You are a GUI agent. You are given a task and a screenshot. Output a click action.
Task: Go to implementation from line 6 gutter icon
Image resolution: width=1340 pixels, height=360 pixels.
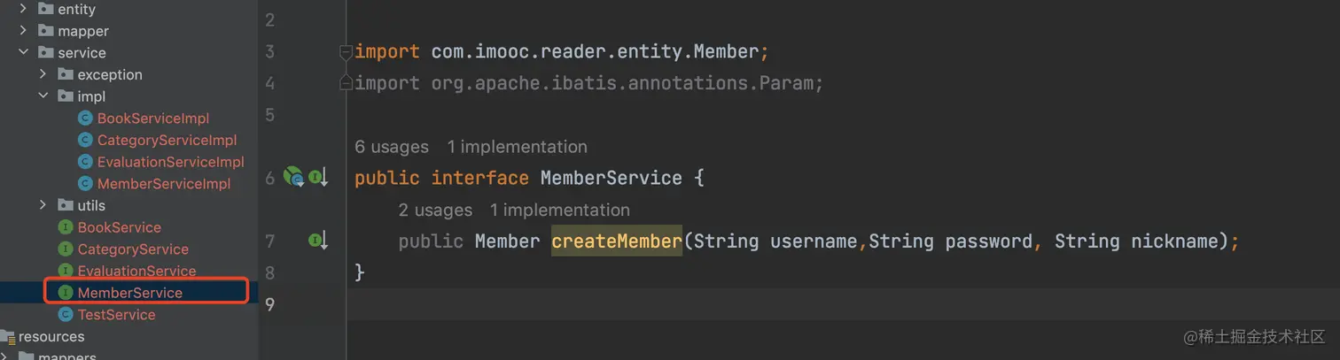coord(318,178)
